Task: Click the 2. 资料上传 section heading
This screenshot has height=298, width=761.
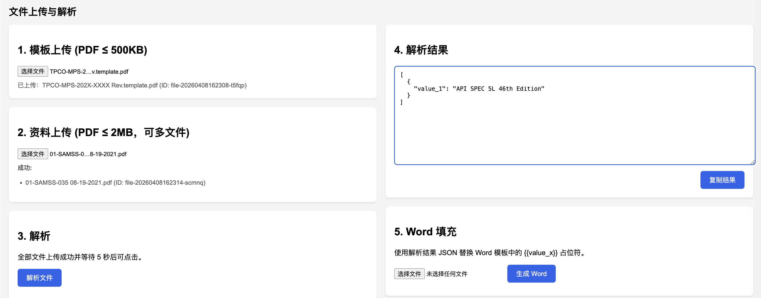Action: point(103,133)
